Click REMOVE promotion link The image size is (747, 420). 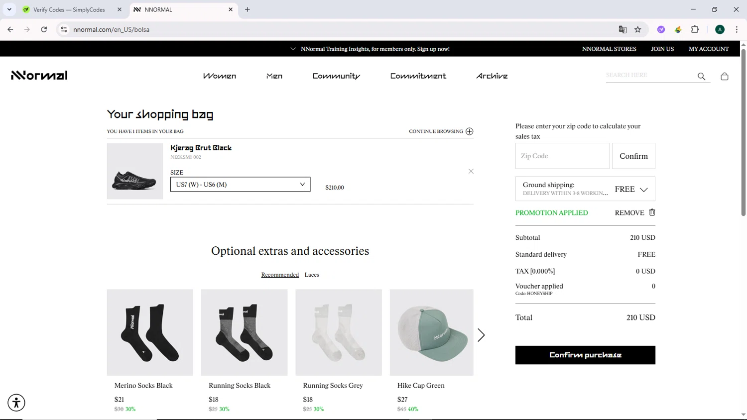(629, 212)
